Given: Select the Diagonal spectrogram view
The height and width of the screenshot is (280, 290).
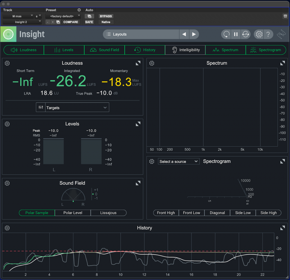Looking at the screenshot, I should tap(217, 213).
